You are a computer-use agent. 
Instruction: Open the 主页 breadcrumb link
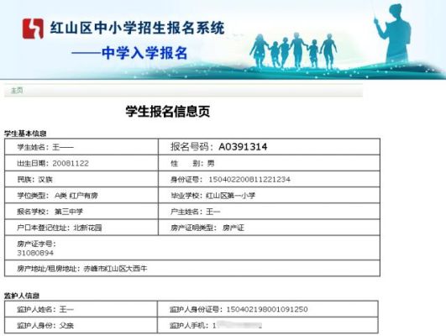[17, 91]
